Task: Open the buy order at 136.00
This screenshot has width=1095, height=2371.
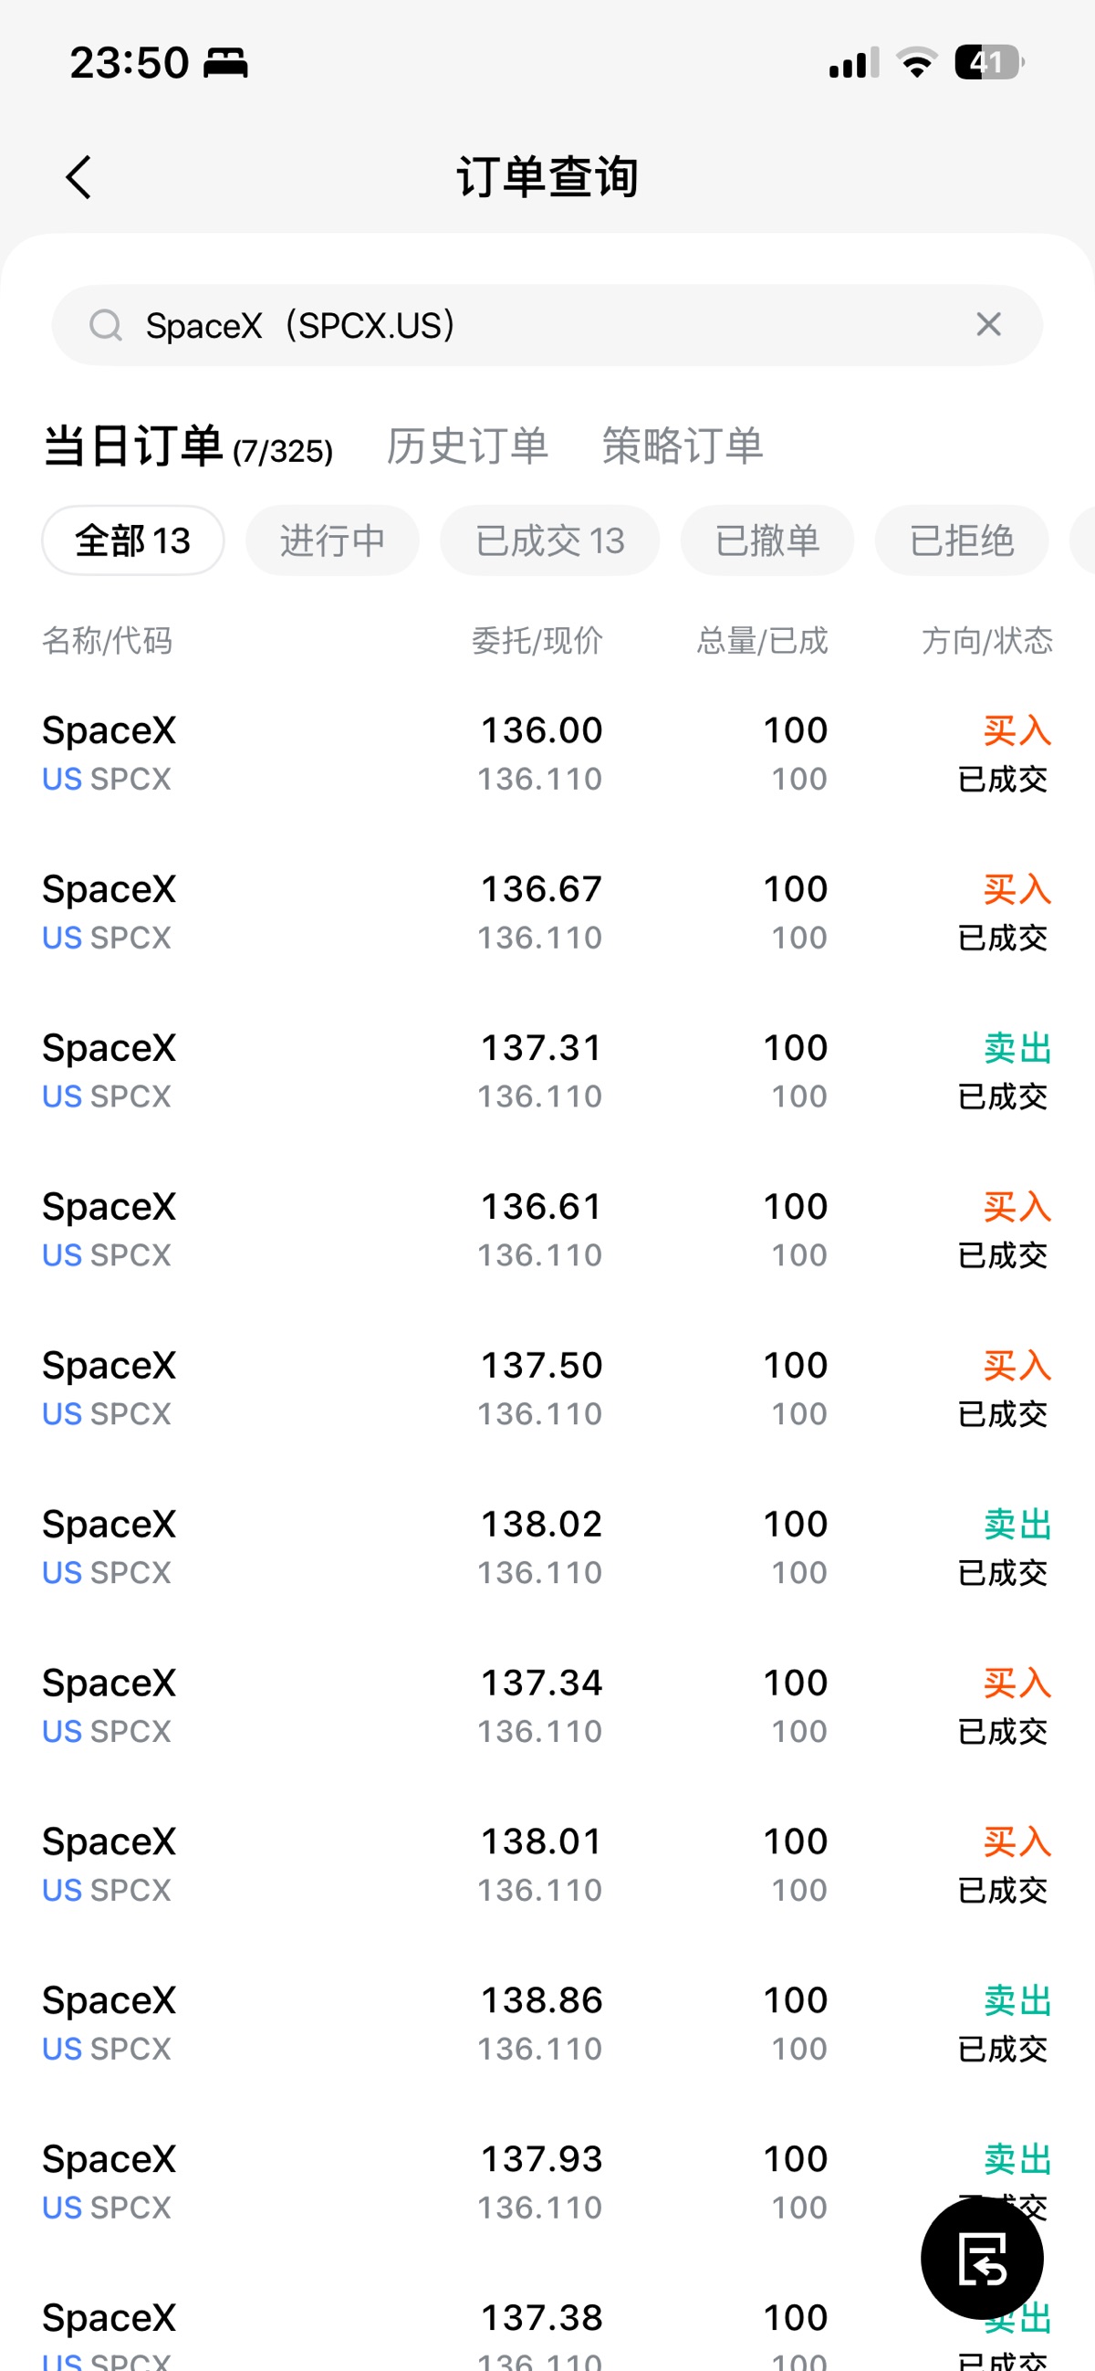Action: point(547,754)
